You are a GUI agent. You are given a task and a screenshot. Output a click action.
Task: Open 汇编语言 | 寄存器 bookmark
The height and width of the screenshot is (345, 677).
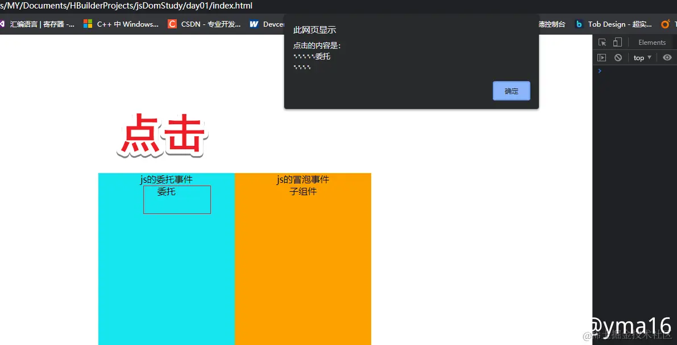point(37,24)
